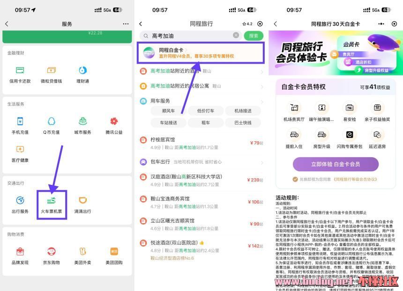Tap the green 搜索 search button
The width and height of the screenshot is (403, 291).
pyautogui.click(x=254, y=36)
